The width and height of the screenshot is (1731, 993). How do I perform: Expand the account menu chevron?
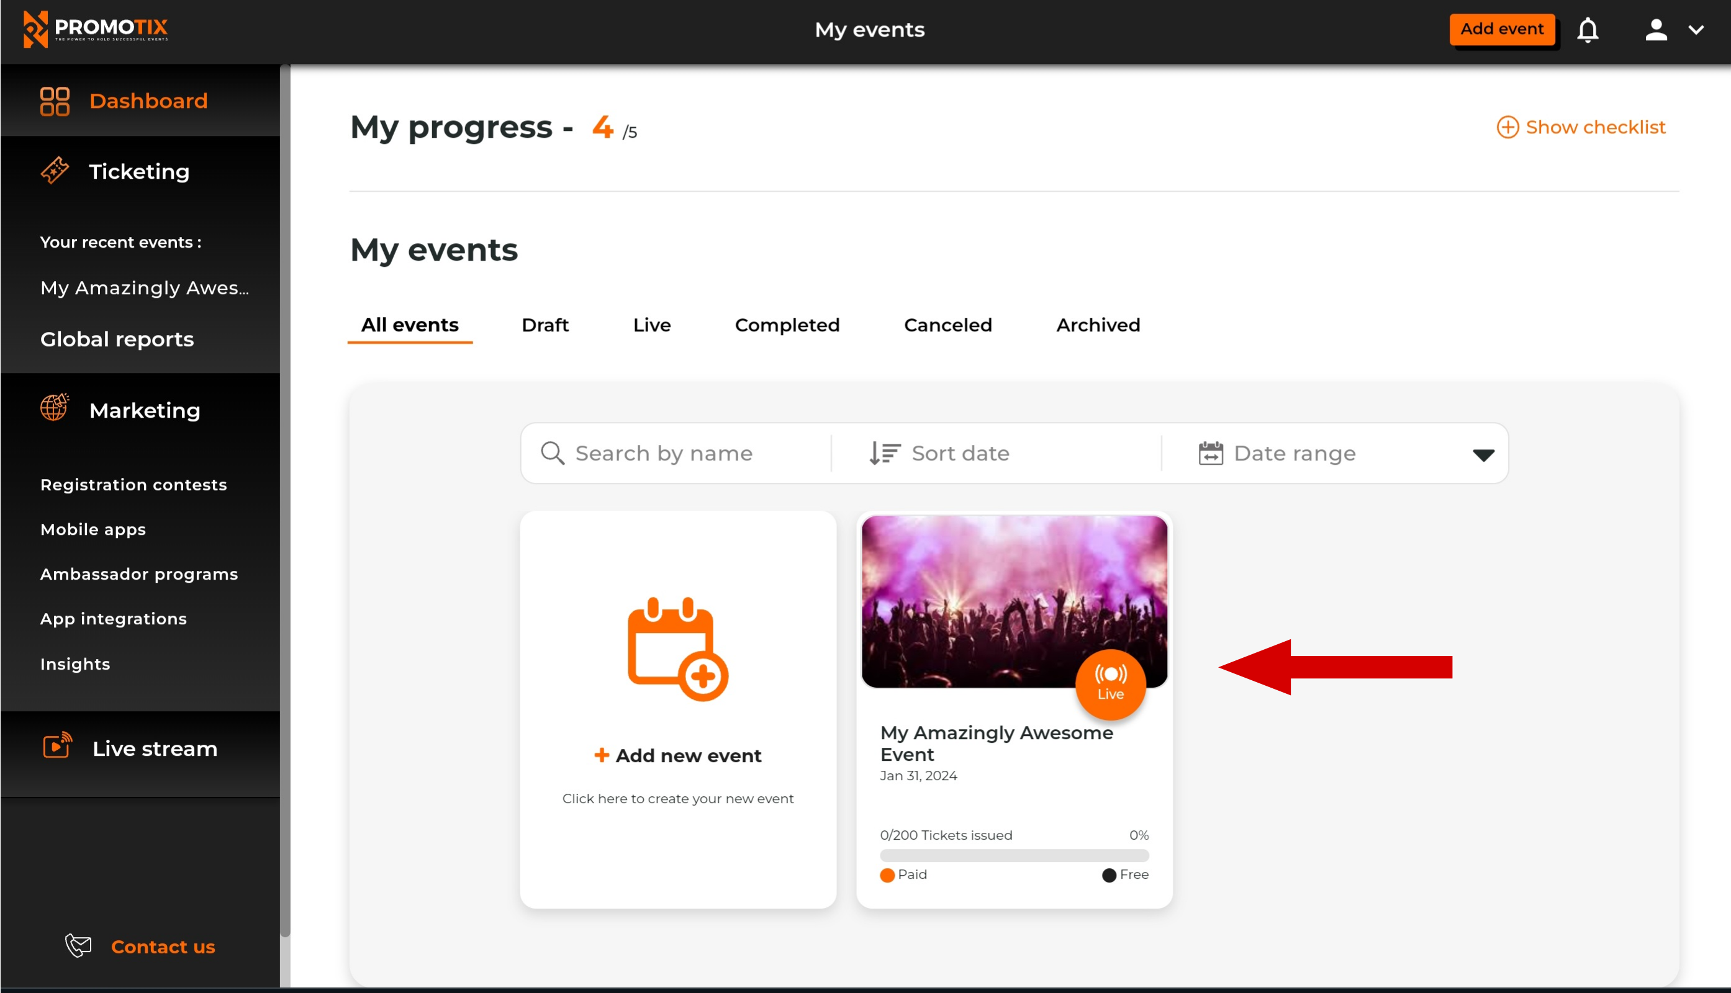1696,30
